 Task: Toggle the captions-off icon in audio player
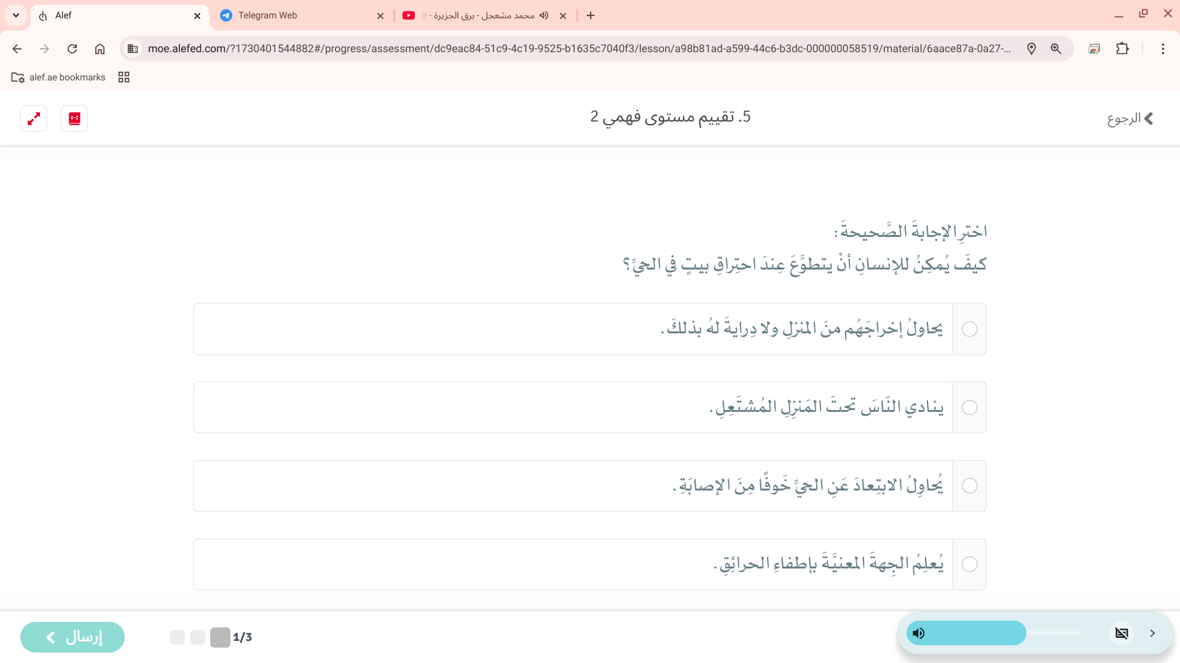coord(1122,634)
